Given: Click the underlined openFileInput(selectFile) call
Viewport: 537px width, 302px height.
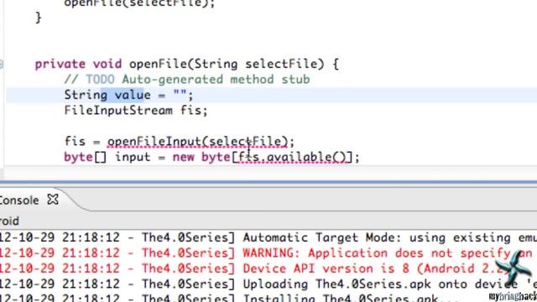Looking at the screenshot, I should coord(198,142).
